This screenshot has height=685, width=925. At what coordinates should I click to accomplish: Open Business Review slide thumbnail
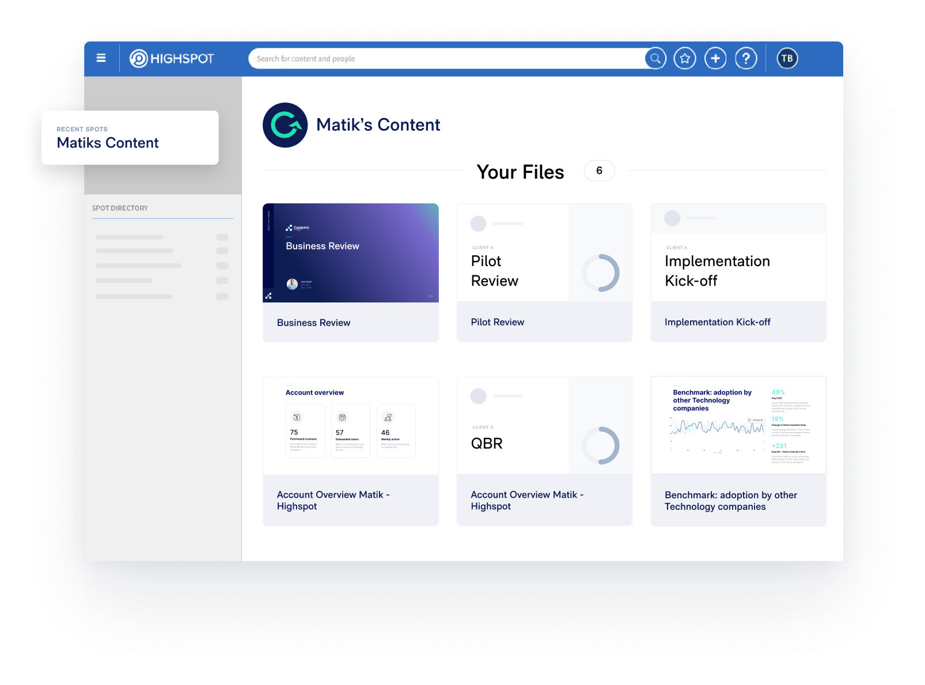351,253
